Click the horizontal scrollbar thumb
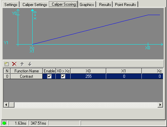167x127 pixels. (x=12, y=105)
